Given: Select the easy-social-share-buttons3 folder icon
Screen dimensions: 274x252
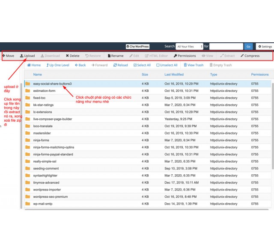Looking at the screenshot, I should pyautogui.click(x=28, y=84).
